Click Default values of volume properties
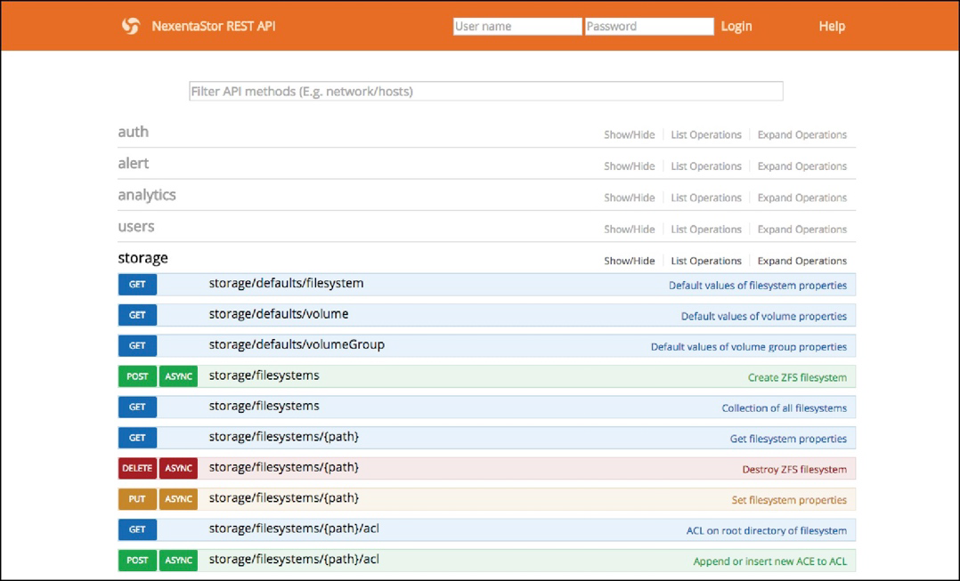Viewport: 960px width, 581px height. tap(763, 316)
